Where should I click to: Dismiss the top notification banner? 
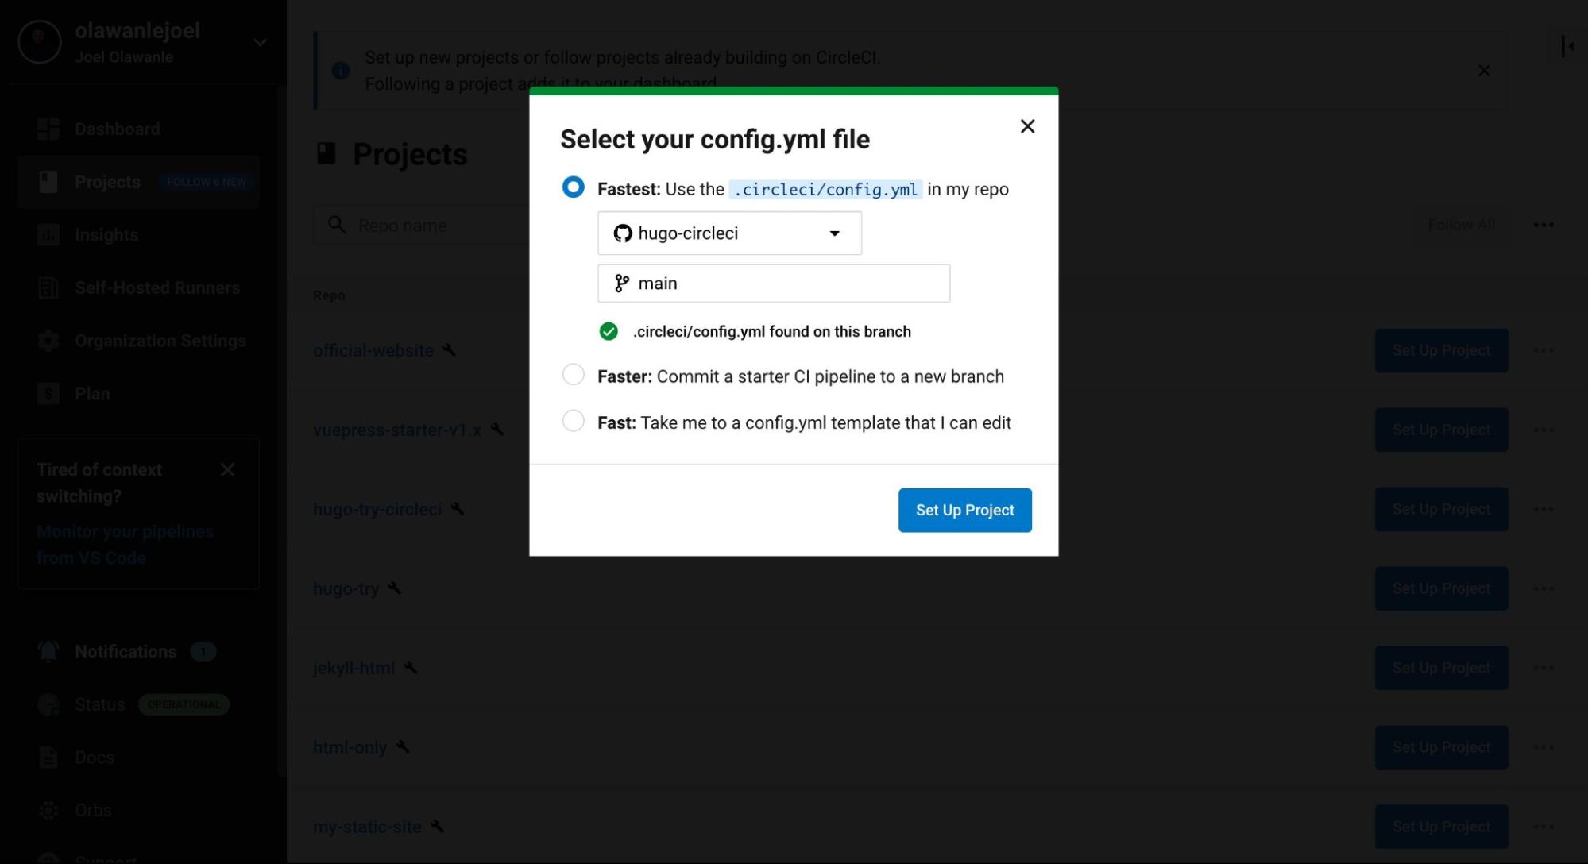(x=1484, y=69)
